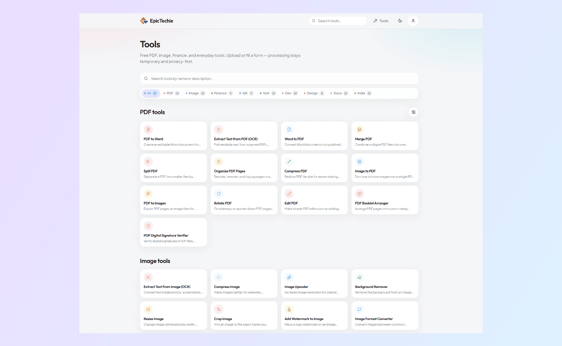Image resolution: width=562 pixels, height=346 pixels.
Task: Open the user account icon
Action: coord(413,21)
